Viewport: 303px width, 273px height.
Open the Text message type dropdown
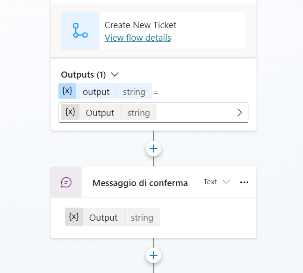216,182
